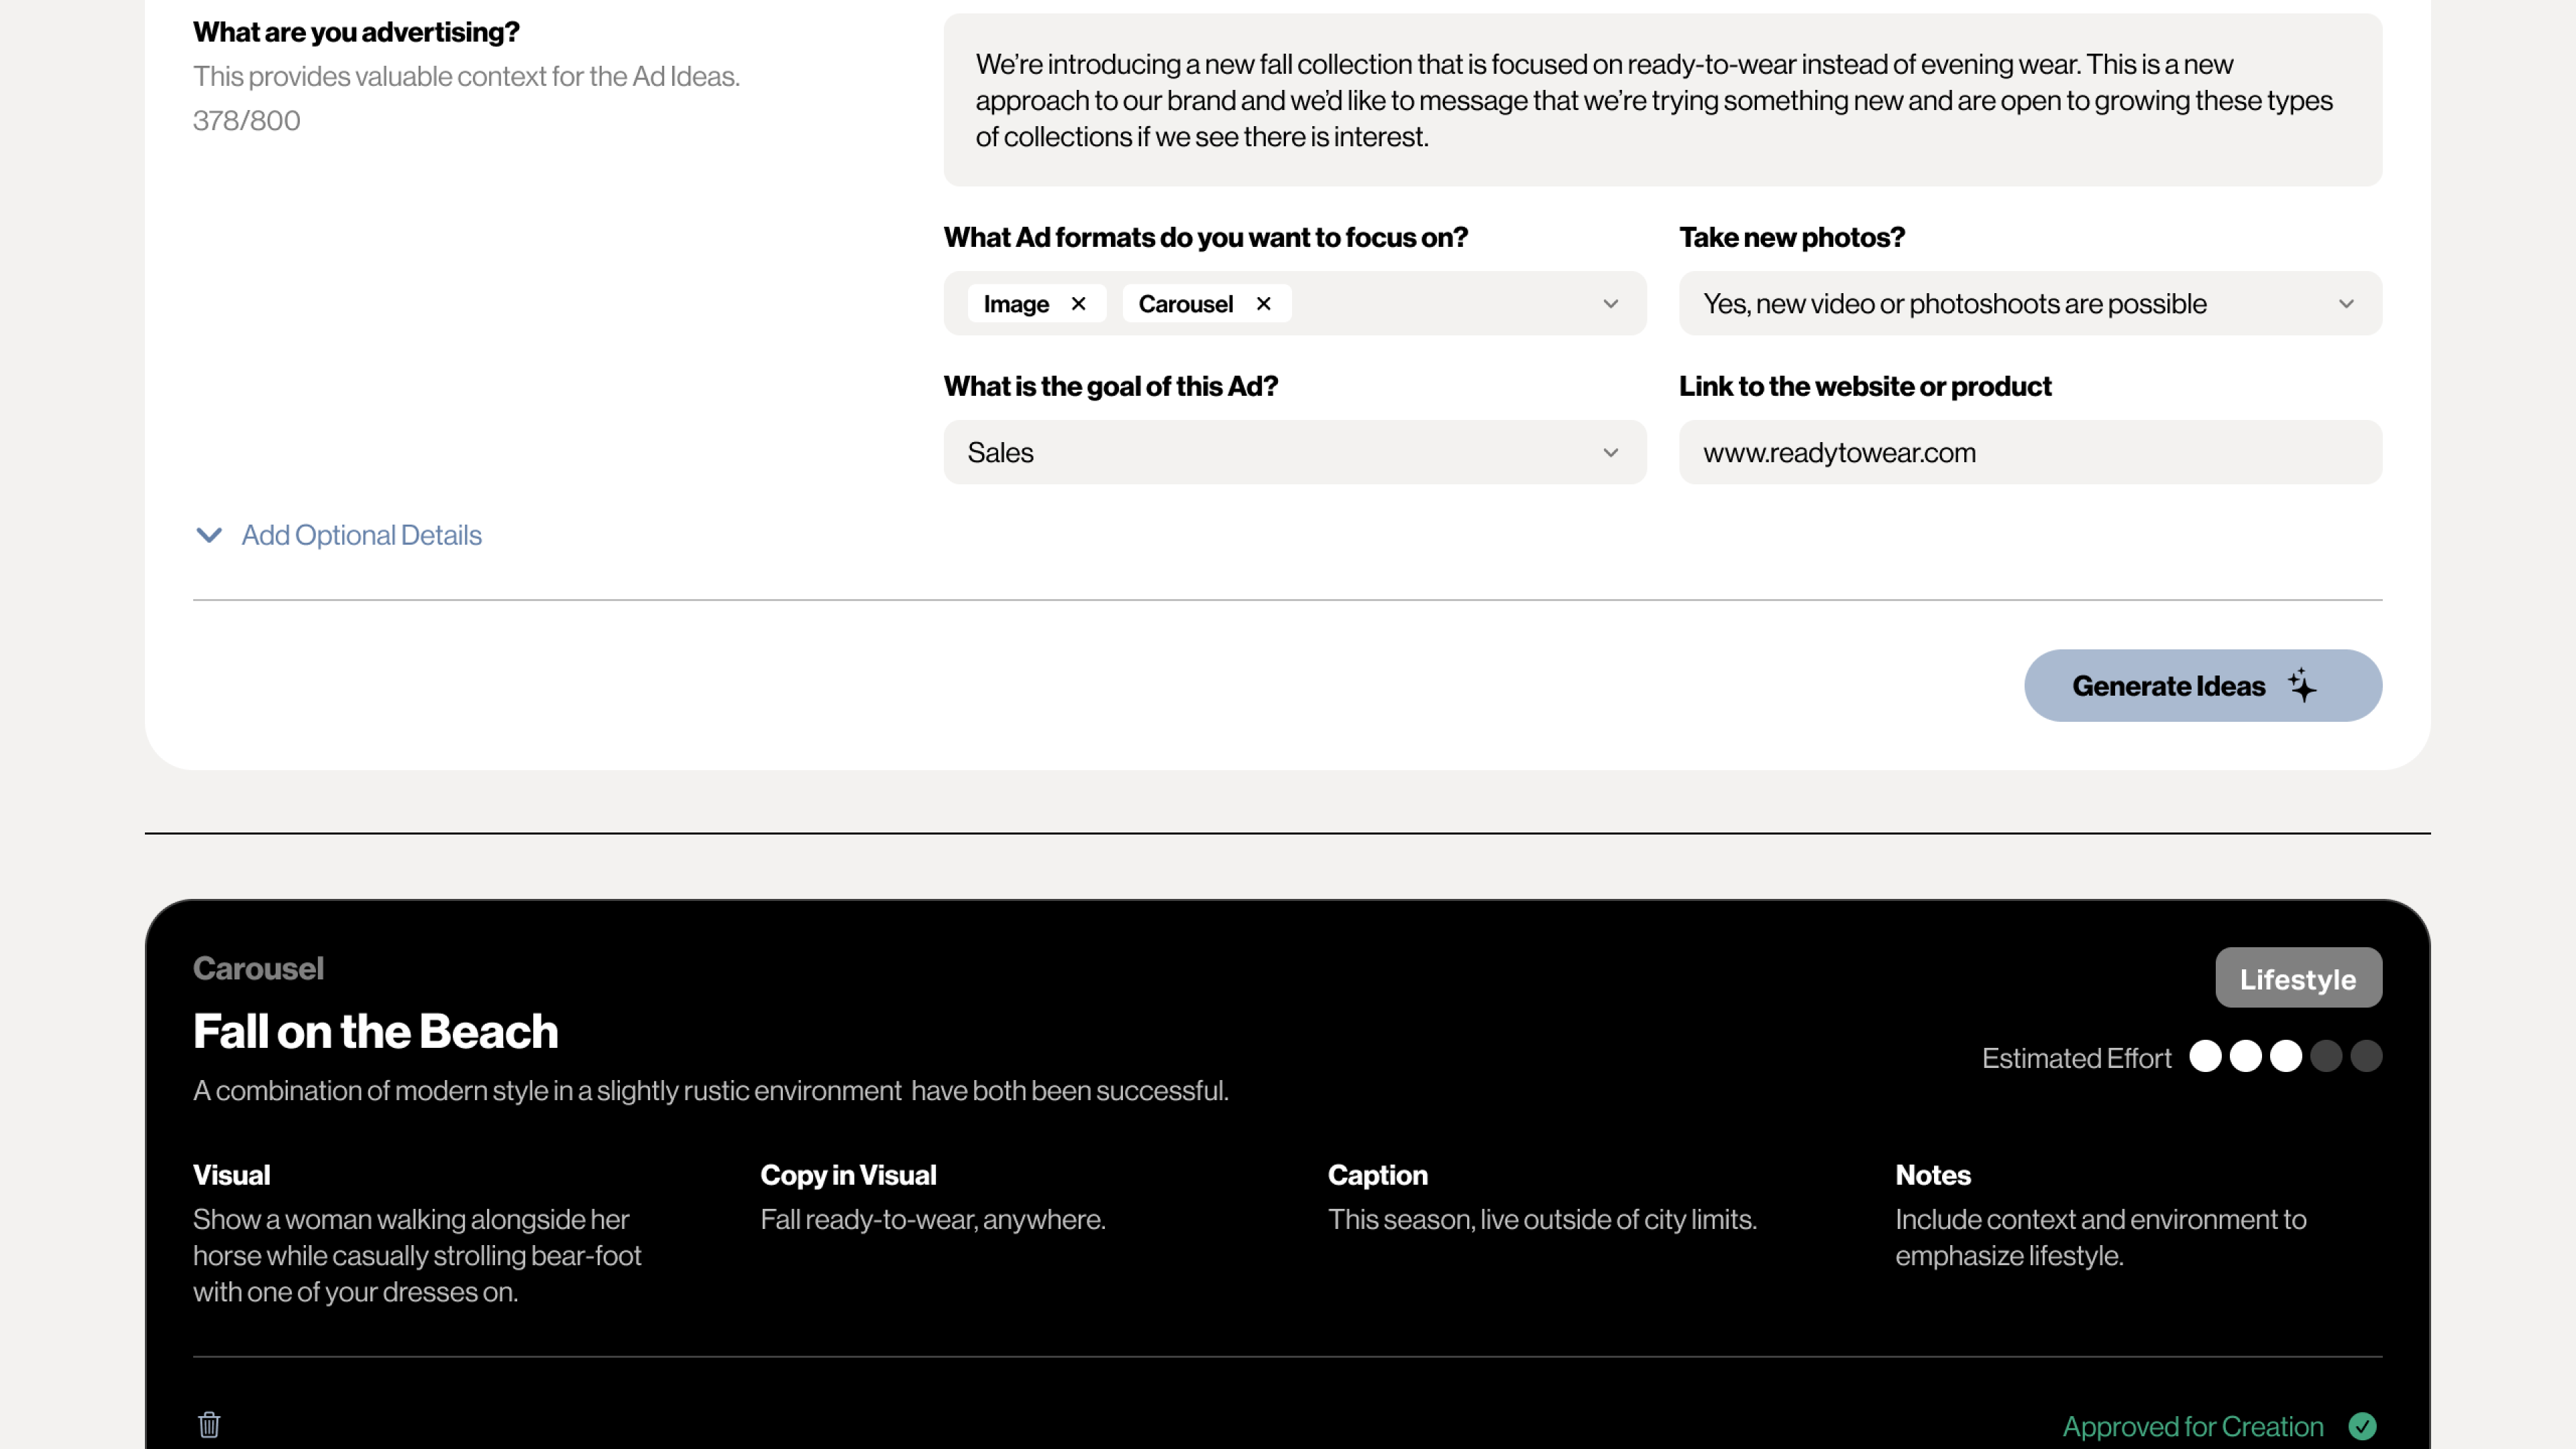
Task: Expand the Add Optional Details chevron
Action: [x=209, y=535]
